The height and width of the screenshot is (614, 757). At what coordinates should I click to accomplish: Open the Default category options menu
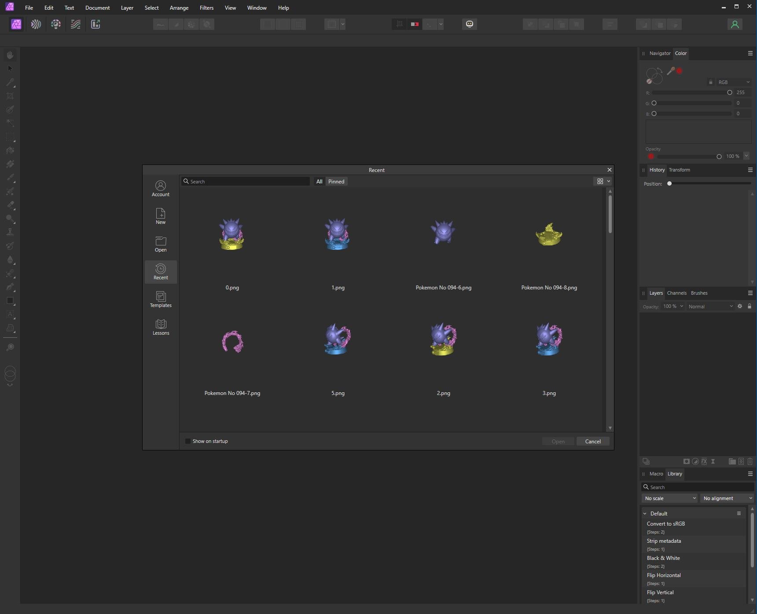point(739,513)
